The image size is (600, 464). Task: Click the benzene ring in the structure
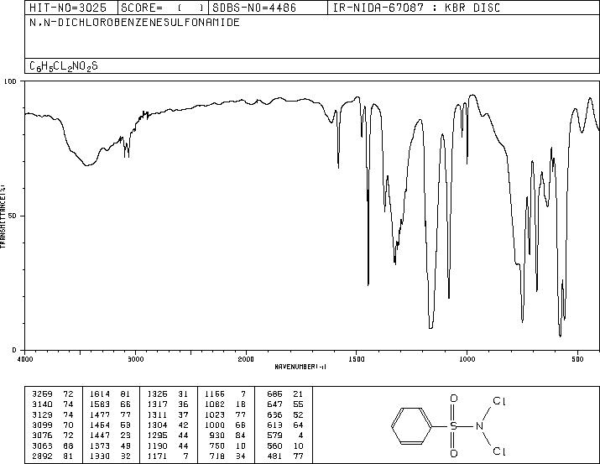tap(411, 425)
